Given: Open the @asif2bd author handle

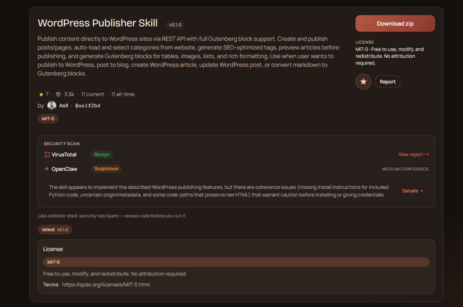Looking at the screenshot, I should click(87, 106).
